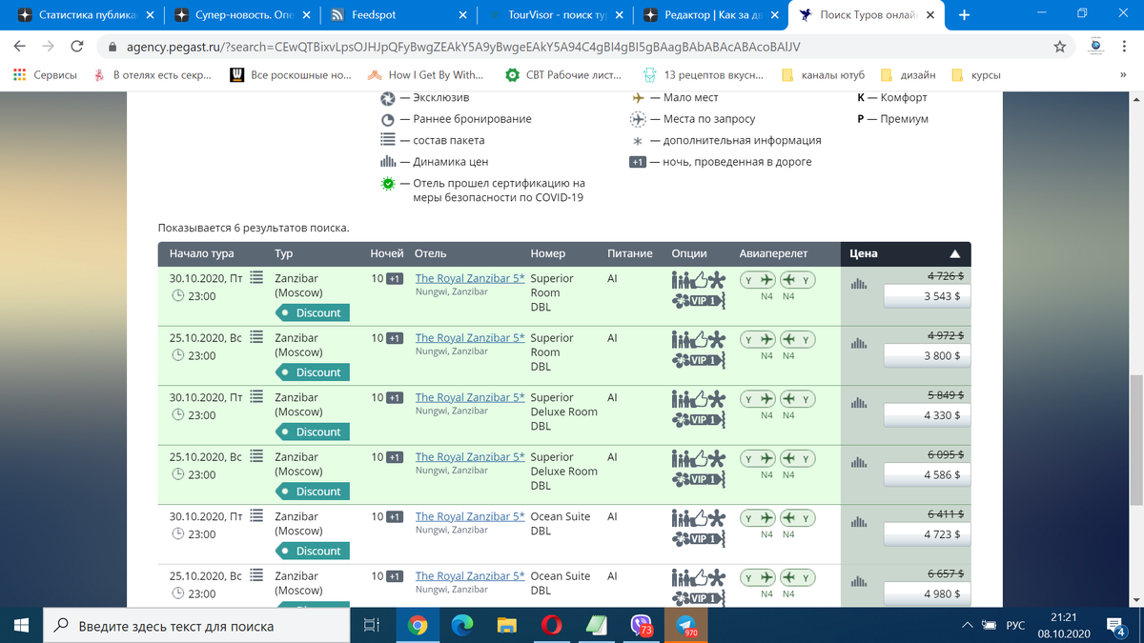Viewport: 1144px width, 643px height.
Task: Click Discount tag in 4 330 $ row
Action: click(312, 432)
